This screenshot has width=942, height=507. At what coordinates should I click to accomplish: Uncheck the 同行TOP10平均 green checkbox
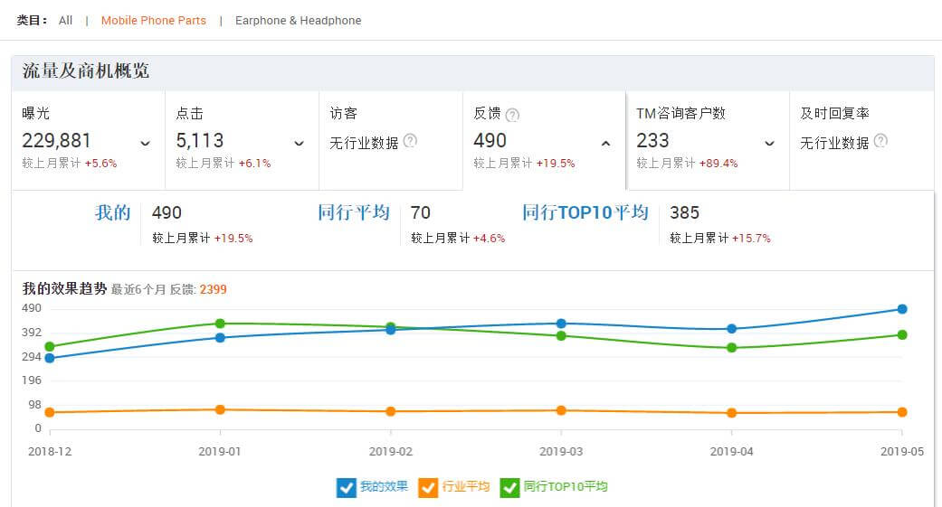click(509, 487)
